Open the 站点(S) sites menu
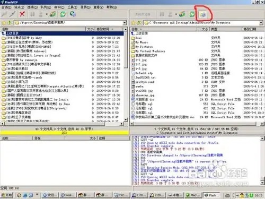The height and width of the screenshot is (199, 265). [x=19, y=7]
